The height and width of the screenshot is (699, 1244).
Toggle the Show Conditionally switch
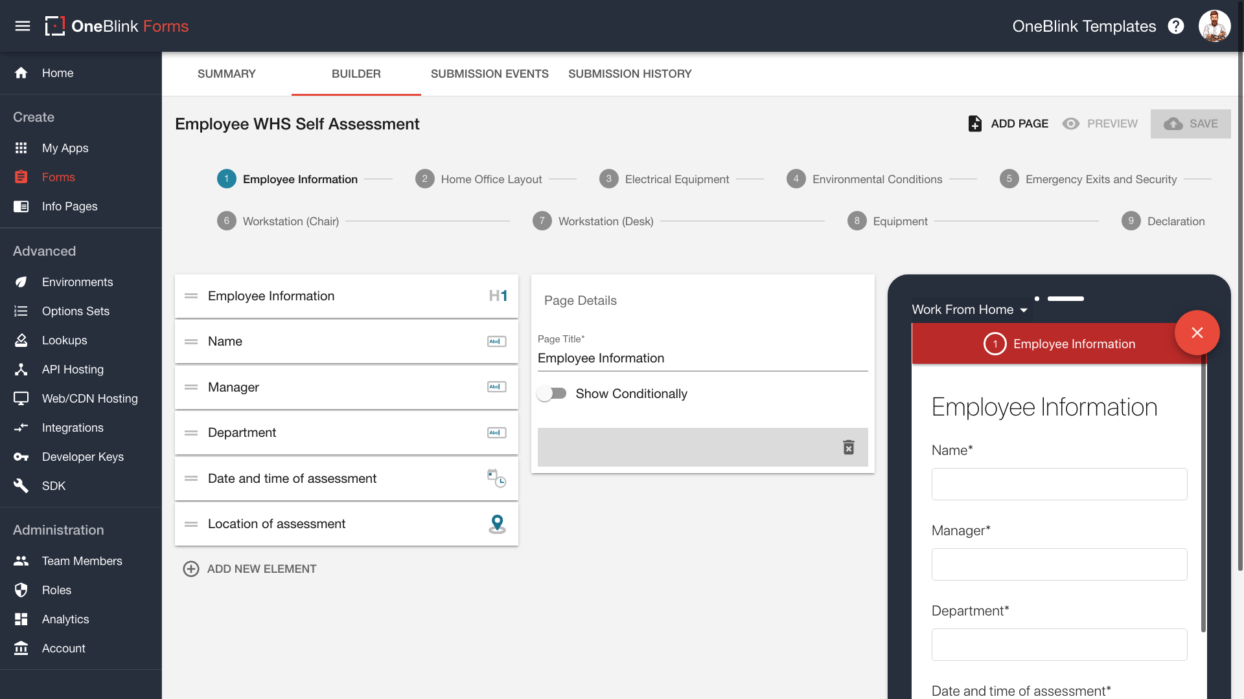[552, 394]
